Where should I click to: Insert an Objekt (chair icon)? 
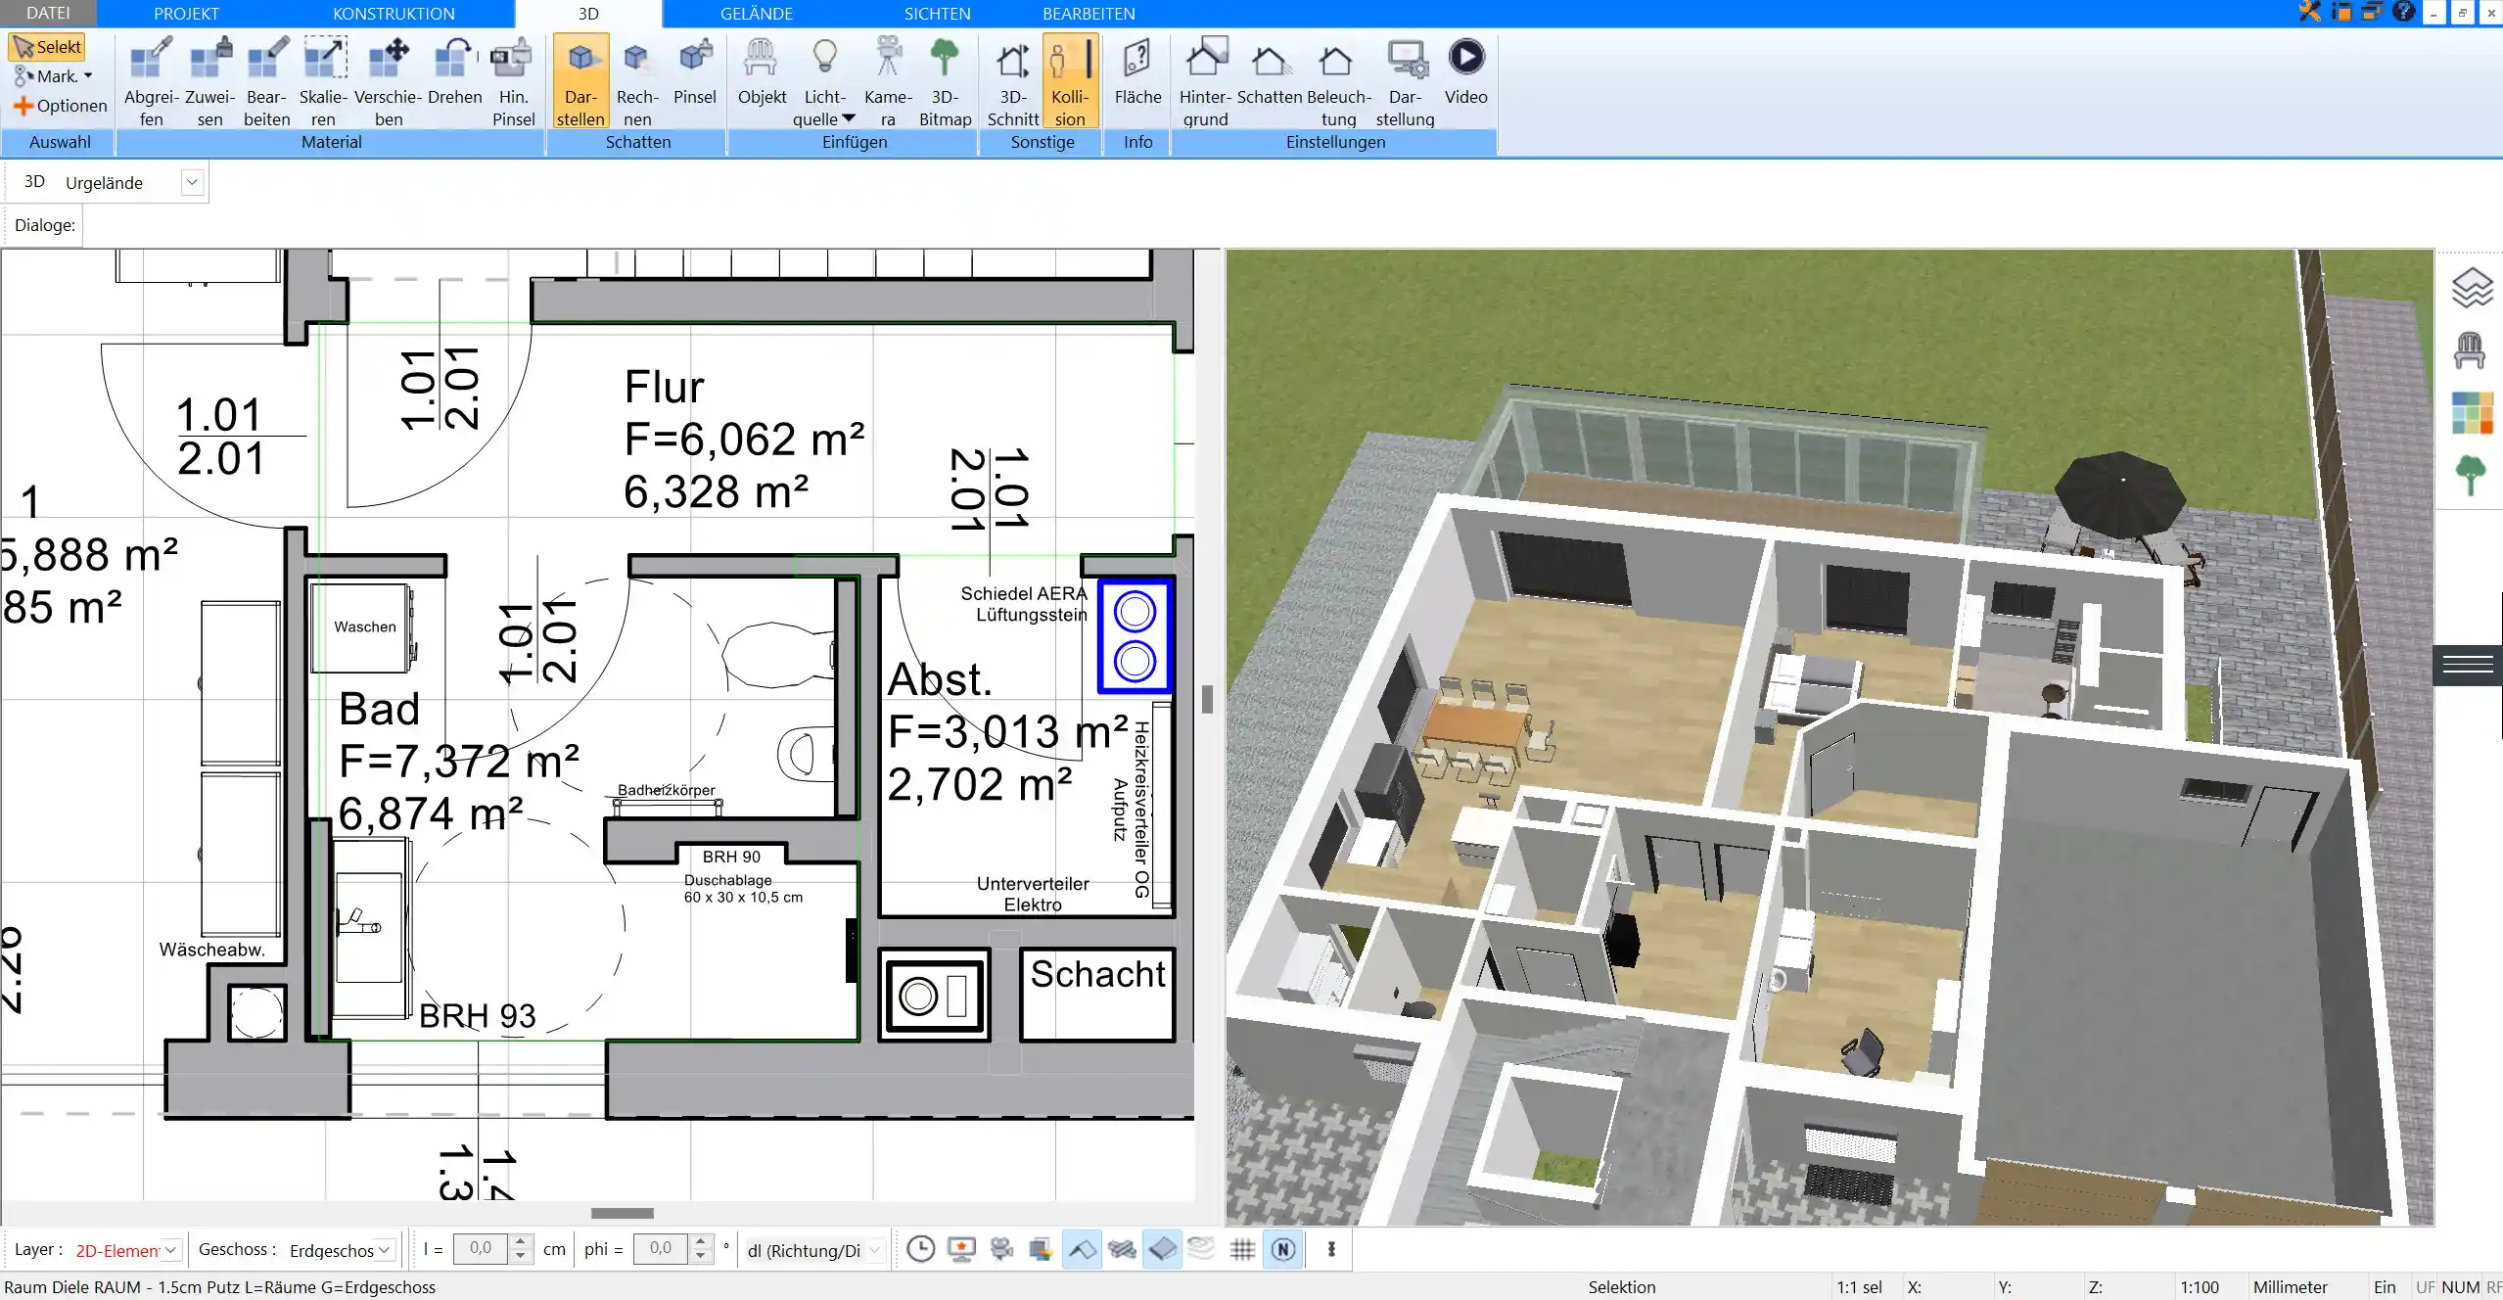coord(762,71)
